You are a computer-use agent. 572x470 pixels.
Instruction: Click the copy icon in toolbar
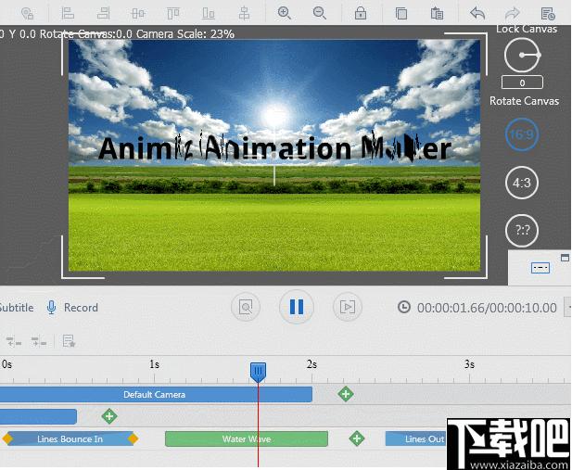tap(400, 14)
